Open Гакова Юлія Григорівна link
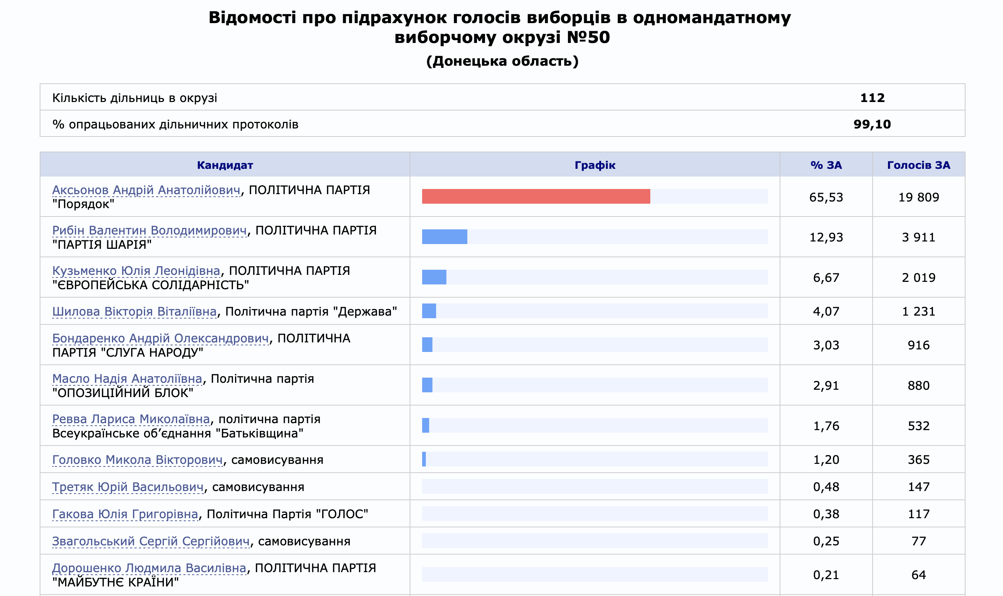 (125, 514)
